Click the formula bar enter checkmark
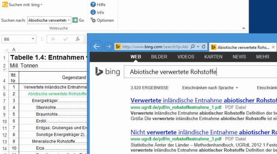 66,39
